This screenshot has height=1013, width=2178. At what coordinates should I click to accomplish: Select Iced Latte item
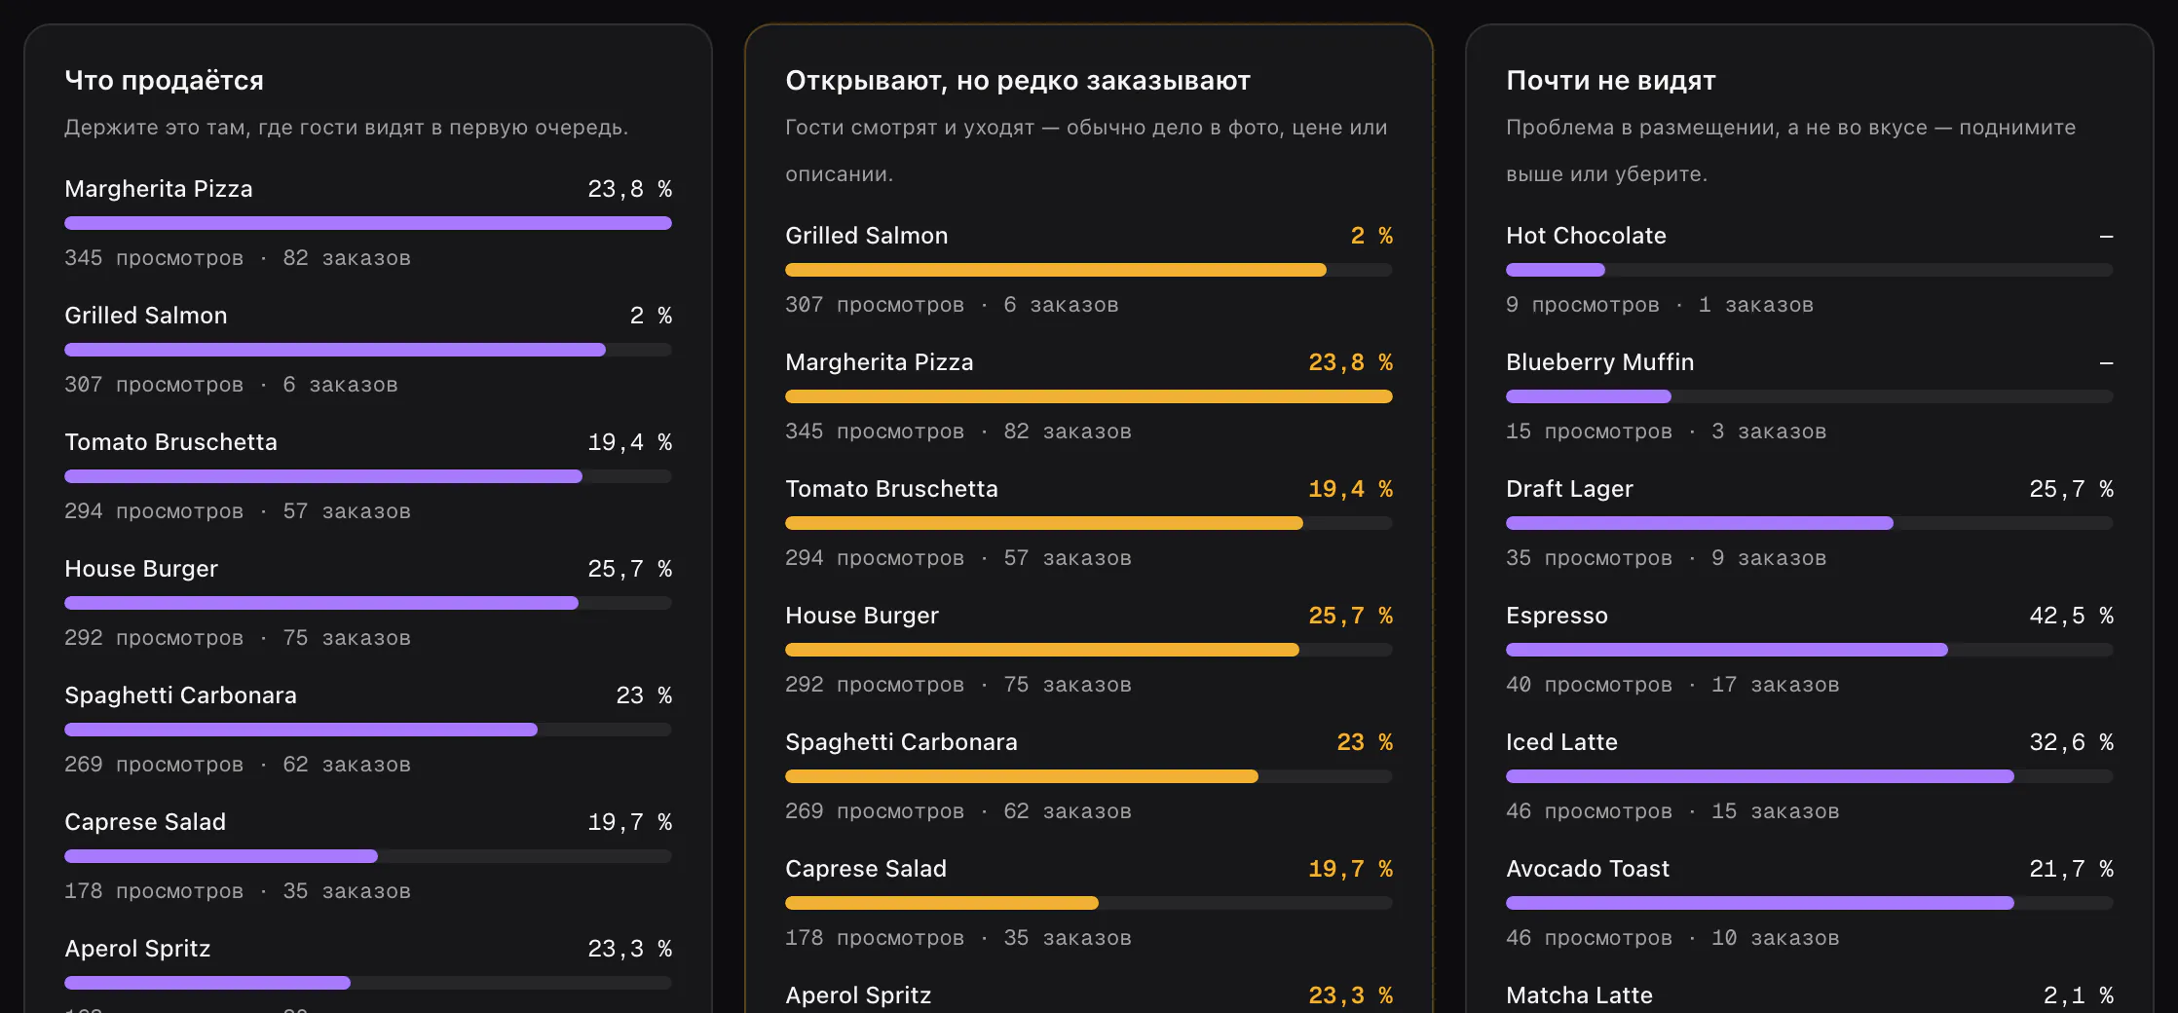1810,776
